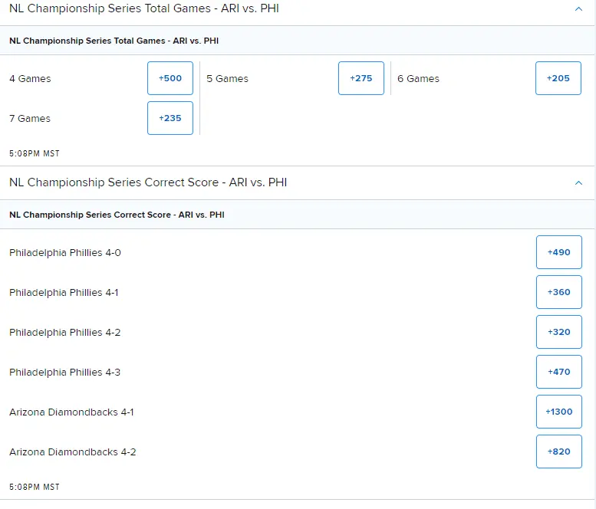Click the large Correct Score section title

pos(148,182)
